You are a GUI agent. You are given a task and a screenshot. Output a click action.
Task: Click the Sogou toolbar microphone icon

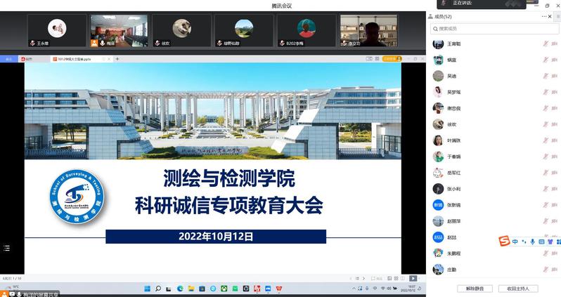click(x=532, y=242)
